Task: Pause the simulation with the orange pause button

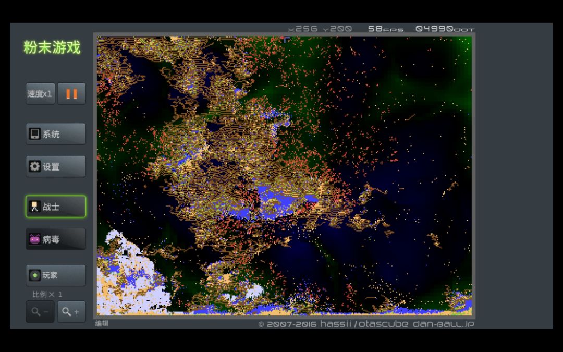Action: (72, 94)
